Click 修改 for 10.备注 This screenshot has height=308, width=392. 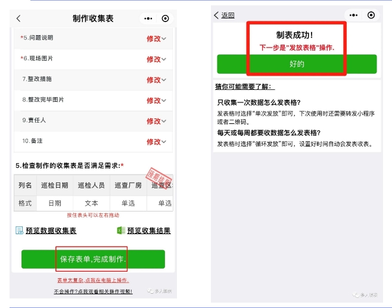tap(153, 142)
